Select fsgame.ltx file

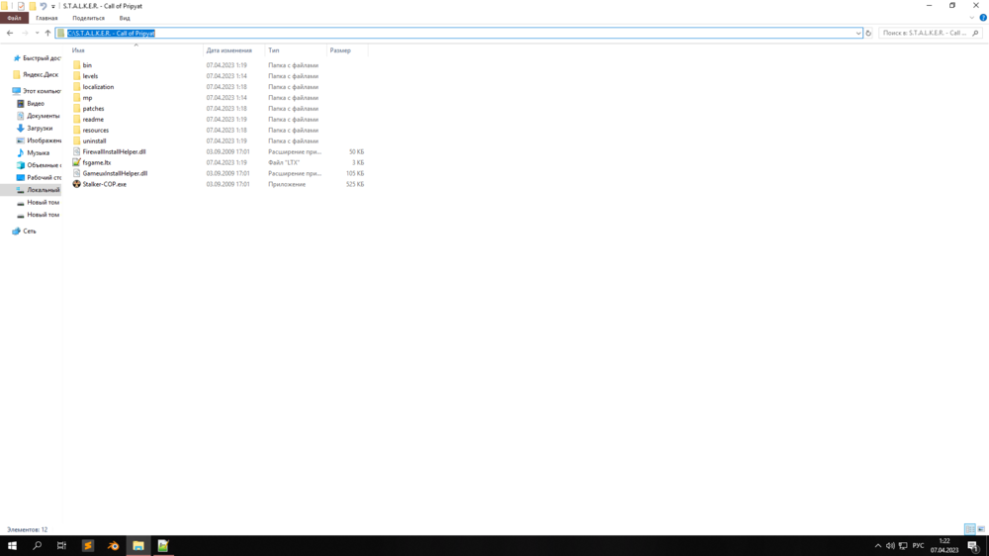97,162
